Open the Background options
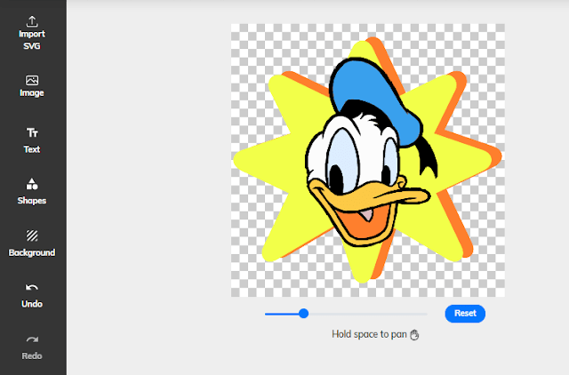Viewport: 569px width, 375px height. point(32,243)
